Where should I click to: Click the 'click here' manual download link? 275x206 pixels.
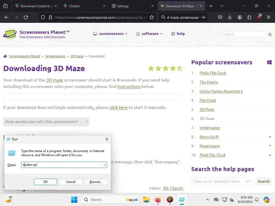[118, 107]
